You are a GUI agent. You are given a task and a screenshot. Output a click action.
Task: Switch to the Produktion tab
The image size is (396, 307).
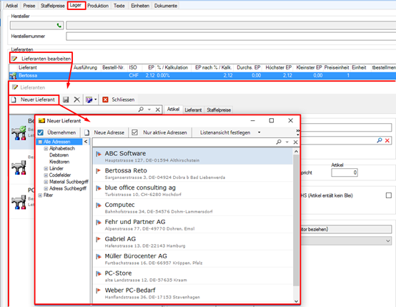click(x=98, y=6)
